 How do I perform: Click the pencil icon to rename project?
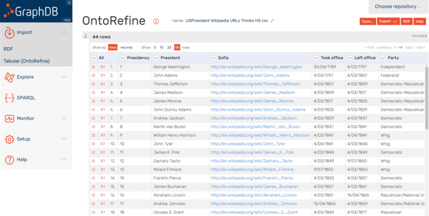pyautogui.click(x=273, y=21)
